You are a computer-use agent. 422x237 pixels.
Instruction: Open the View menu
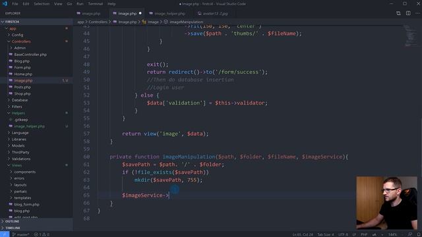(58, 4)
